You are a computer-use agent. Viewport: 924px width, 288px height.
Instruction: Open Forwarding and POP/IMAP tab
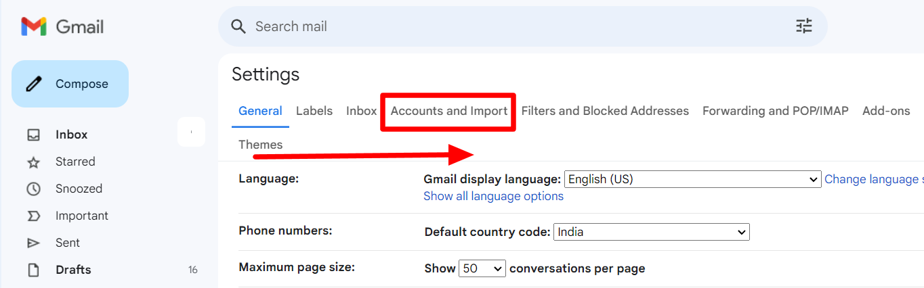tap(776, 111)
